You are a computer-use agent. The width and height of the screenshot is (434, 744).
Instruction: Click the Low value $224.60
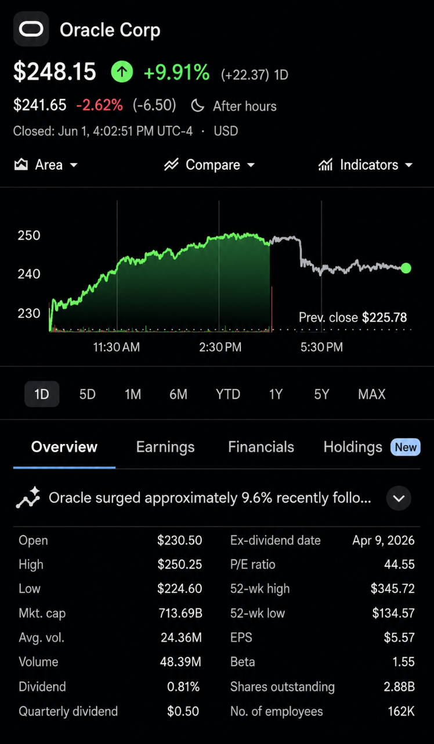coord(180,589)
